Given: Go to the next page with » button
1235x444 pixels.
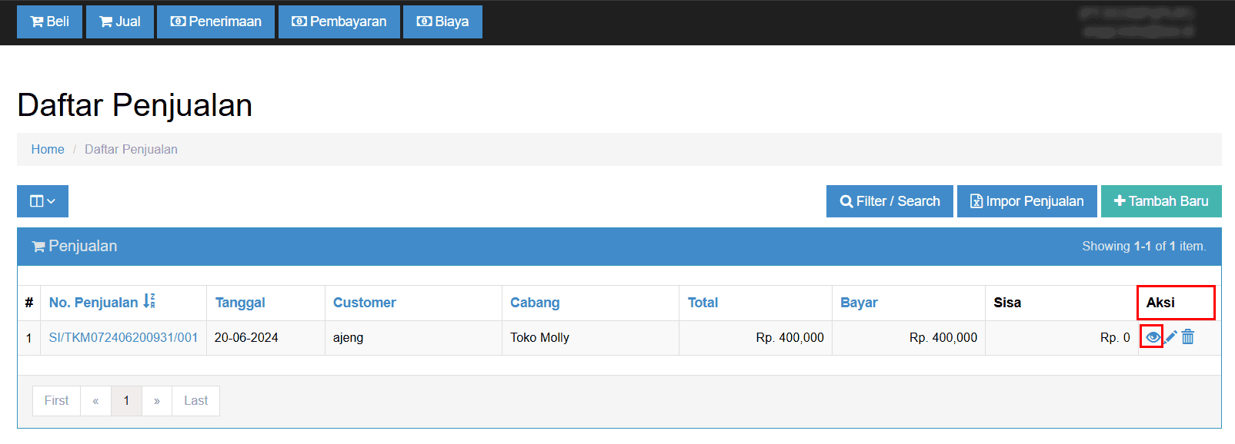Looking at the screenshot, I should pyautogui.click(x=157, y=401).
